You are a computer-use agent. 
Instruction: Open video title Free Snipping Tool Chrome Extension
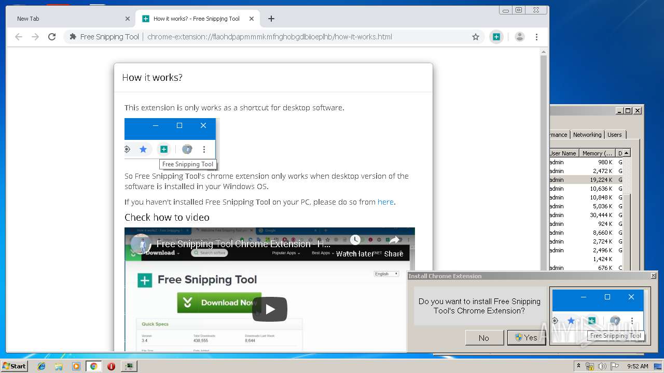243,243
